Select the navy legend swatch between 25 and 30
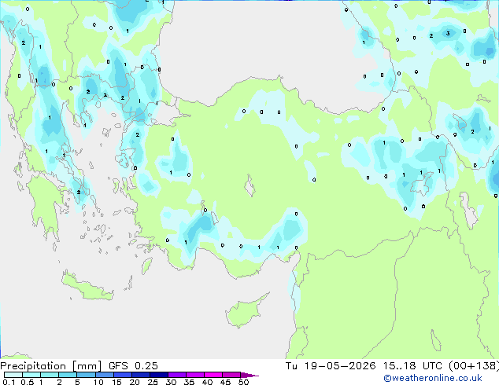The width and height of the screenshot is (499, 385). pos(158,375)
